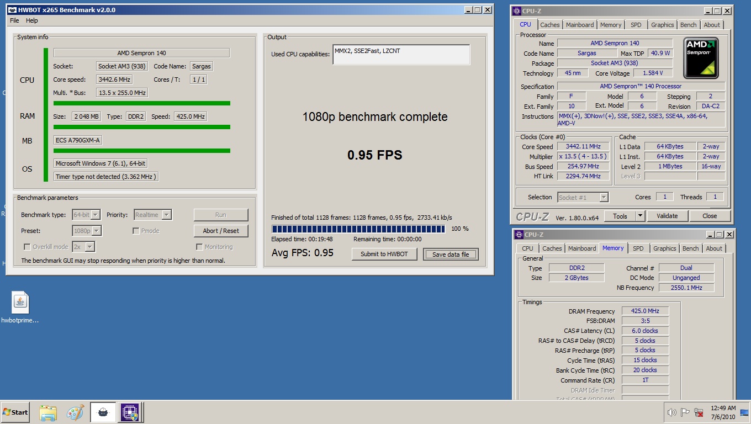Screen dimensions: 751x424
Task: Click the network status tray icon
Action: 699,412
